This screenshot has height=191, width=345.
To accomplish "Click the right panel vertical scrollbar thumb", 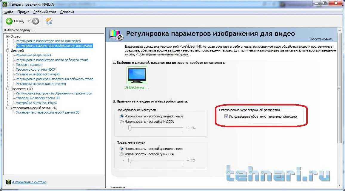I will pos(340,88).
